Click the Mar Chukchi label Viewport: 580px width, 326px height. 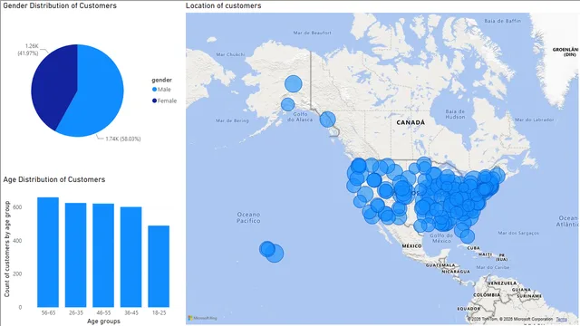tap(230, 54)
